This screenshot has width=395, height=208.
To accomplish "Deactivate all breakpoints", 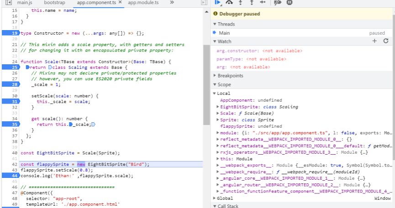I will [277, 3].
